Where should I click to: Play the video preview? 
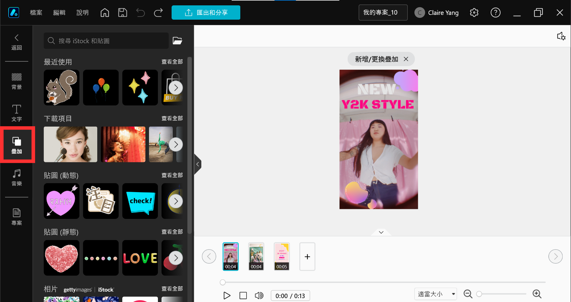click(x=227, y=295)
